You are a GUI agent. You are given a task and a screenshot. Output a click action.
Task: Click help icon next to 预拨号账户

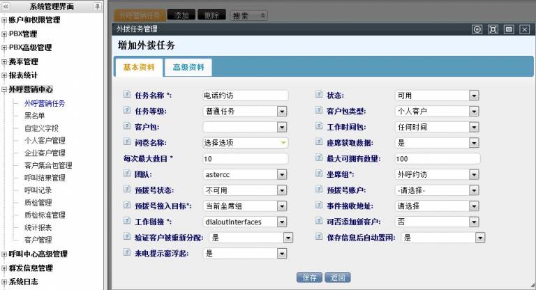click(319, 190)
